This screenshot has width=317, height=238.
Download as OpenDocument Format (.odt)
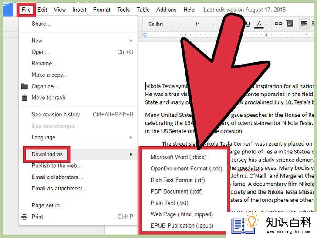point(186,169)
